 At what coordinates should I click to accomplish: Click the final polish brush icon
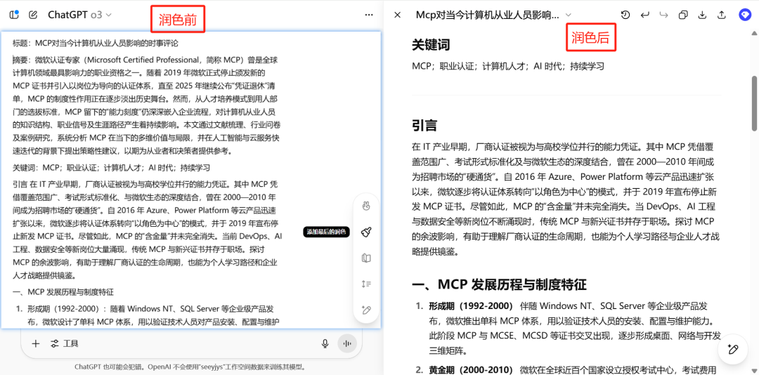[x=366, y=232]
